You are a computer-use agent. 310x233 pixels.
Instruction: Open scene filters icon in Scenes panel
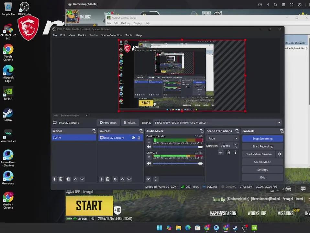pos(68,179)
